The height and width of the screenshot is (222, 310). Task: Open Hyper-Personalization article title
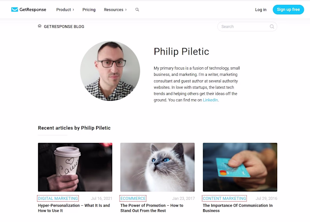74,208
